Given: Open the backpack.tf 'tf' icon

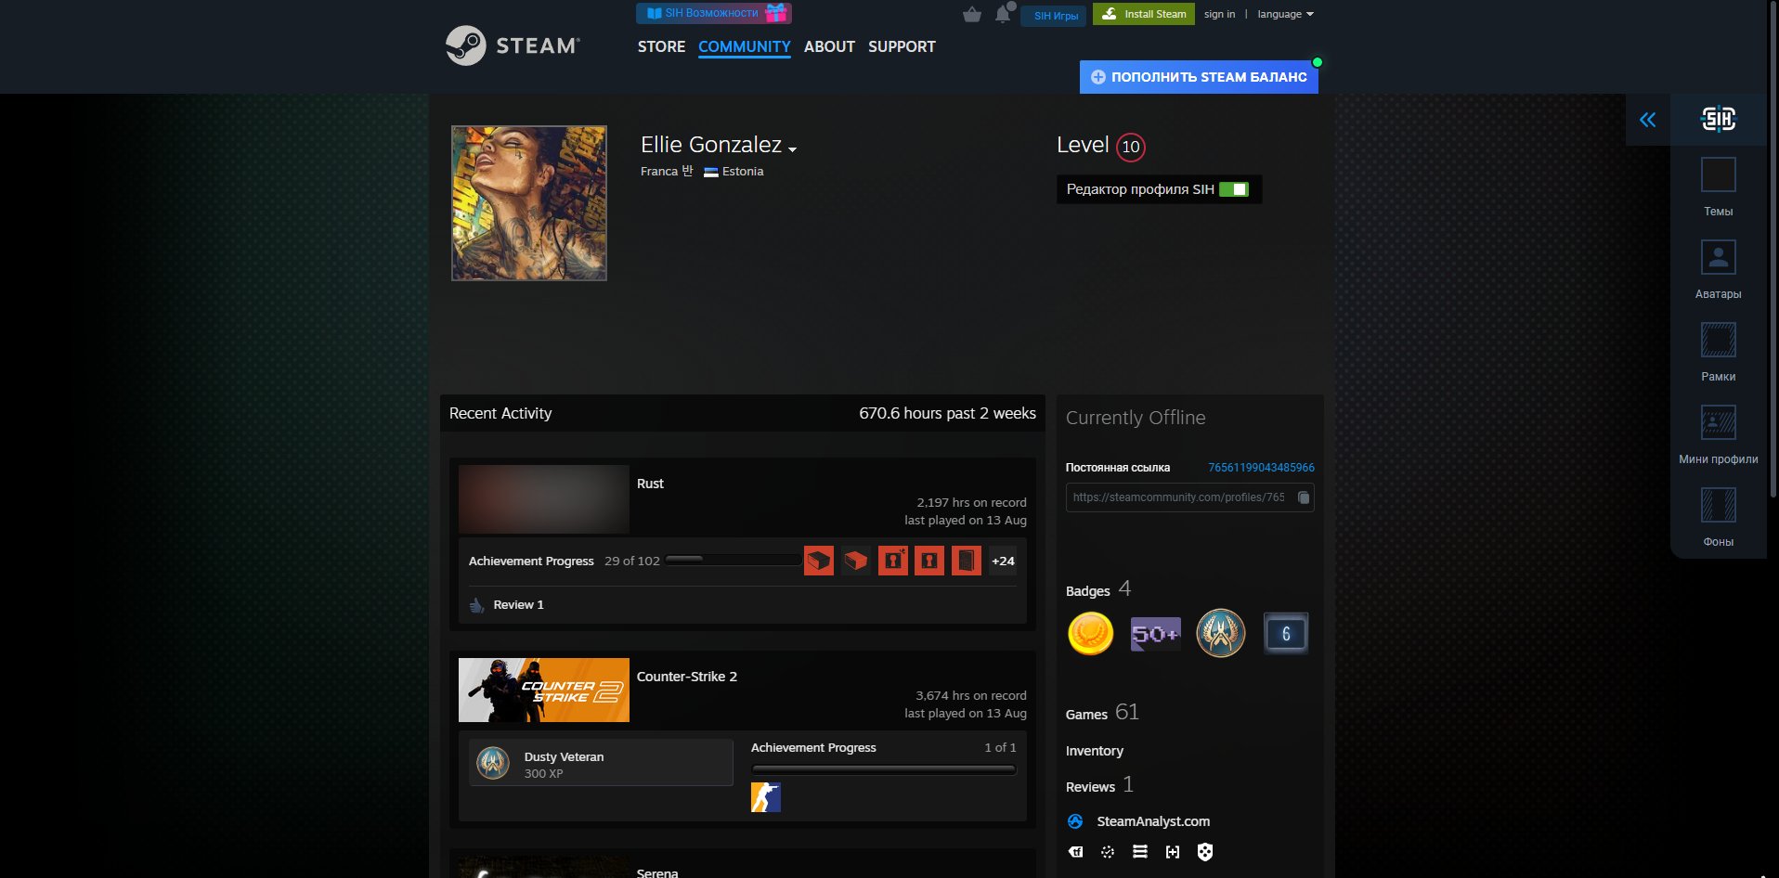Looking at the screenshot, I should point(1076,852).
